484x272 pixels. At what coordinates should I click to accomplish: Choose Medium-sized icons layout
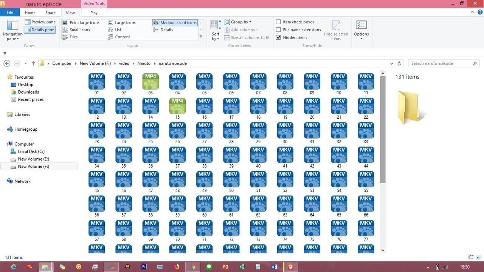pos(175,23)
